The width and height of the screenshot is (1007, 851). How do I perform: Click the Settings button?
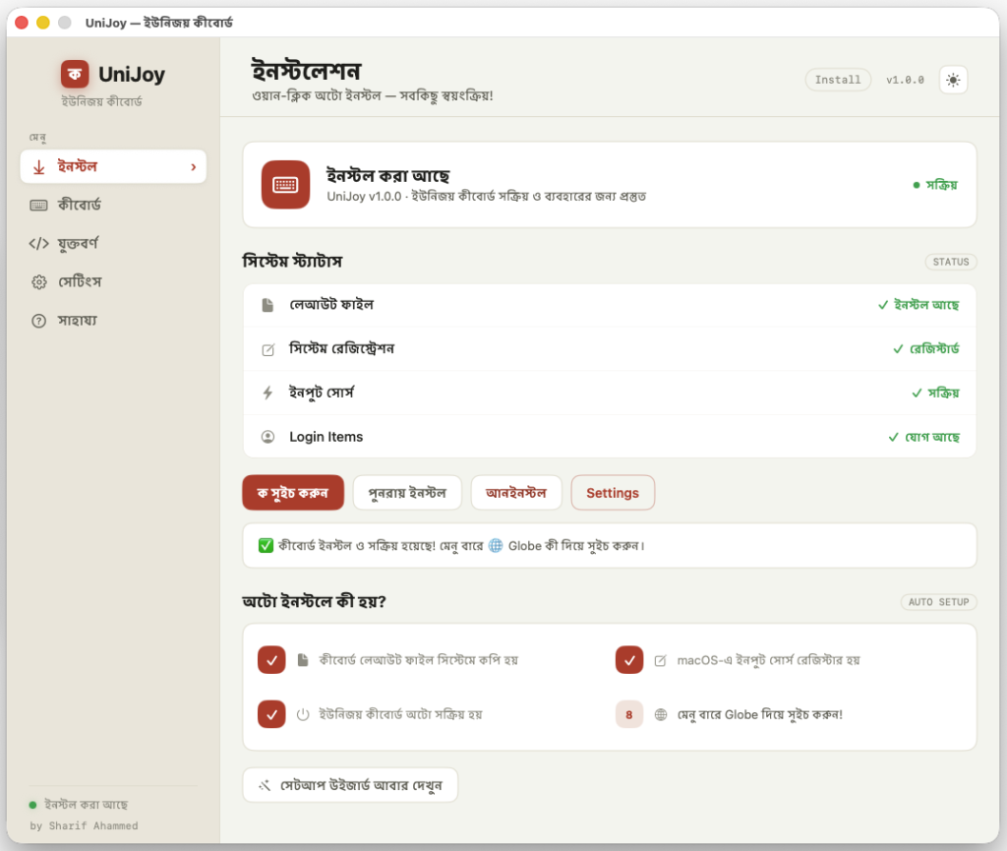613,493
